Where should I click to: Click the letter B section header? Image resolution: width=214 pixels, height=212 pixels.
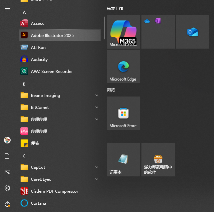[x=24, y=84]
